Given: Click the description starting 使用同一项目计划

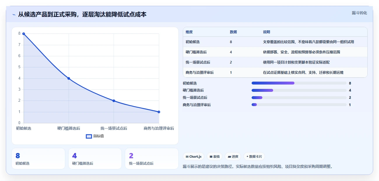Looking at the screenshot, I should [296, 62].
